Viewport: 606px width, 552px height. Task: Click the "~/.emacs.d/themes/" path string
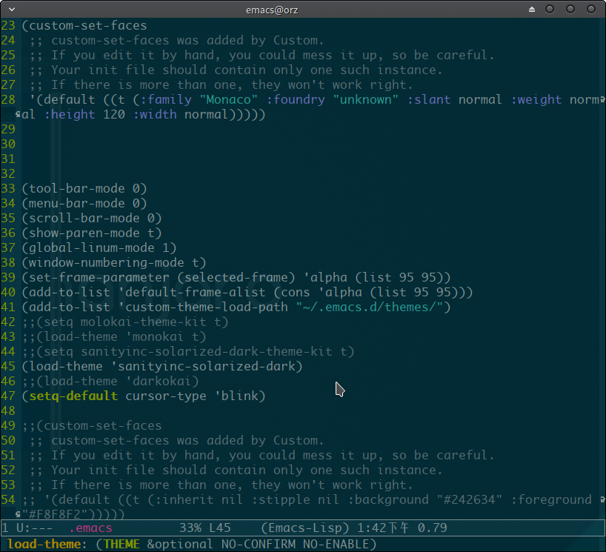(x=369, y=307)
